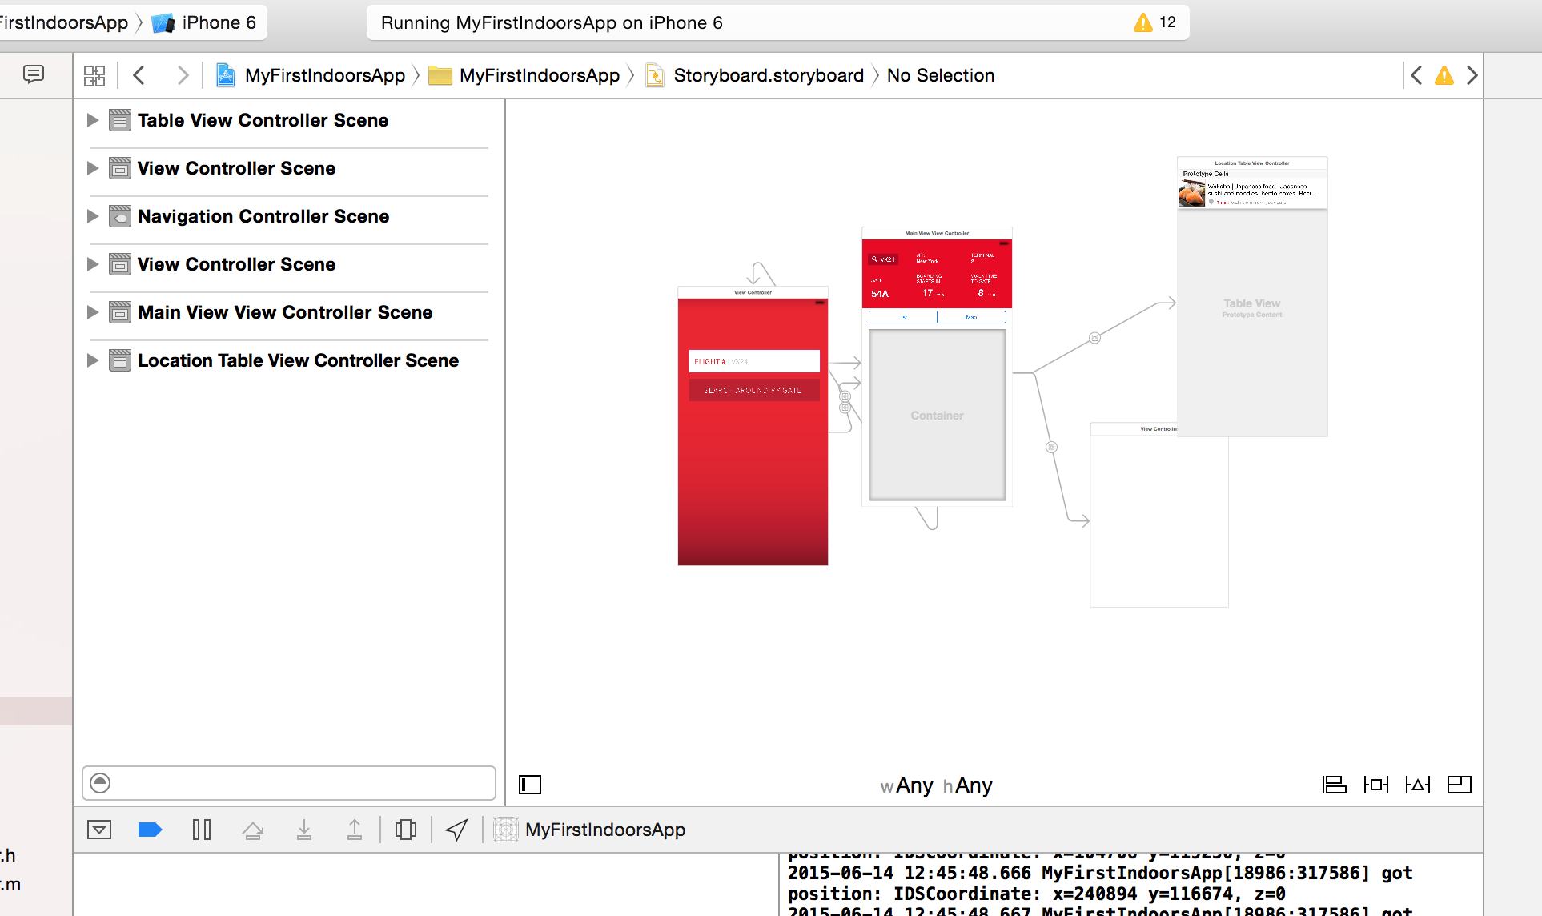This screenshot has height=916, width=1542.
Task: Pause program execution in debug bar
Action: [x=202, y=830]
